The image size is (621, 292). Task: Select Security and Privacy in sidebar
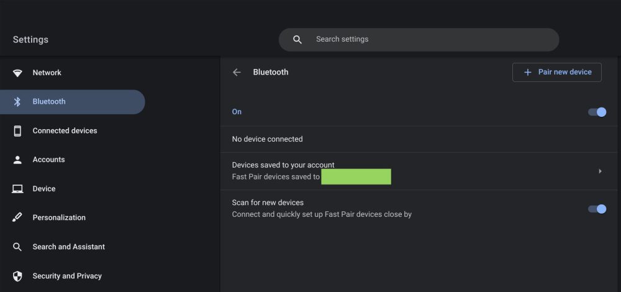tap(67, 276)
